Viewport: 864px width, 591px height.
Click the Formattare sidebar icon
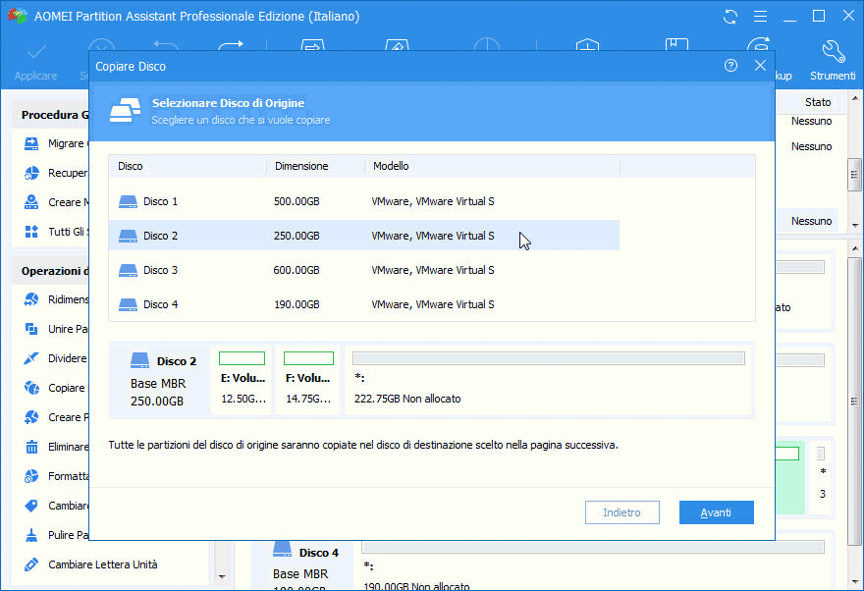point(31,476)
